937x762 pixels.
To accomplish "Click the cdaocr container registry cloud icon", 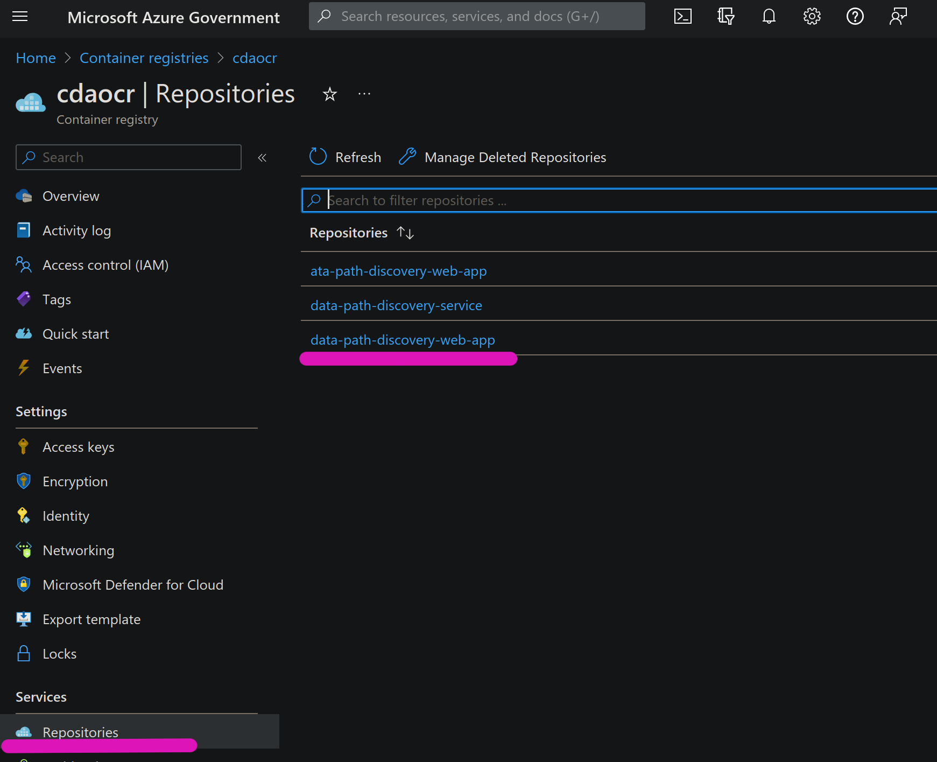I will (31, 102).
